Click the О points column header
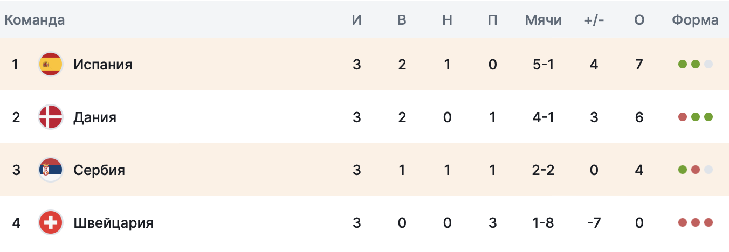Screen dimensions: 729x252 click(x=639, y=20)
